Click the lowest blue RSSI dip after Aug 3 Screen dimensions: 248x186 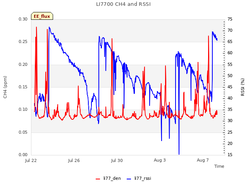[x=179, y=154]
